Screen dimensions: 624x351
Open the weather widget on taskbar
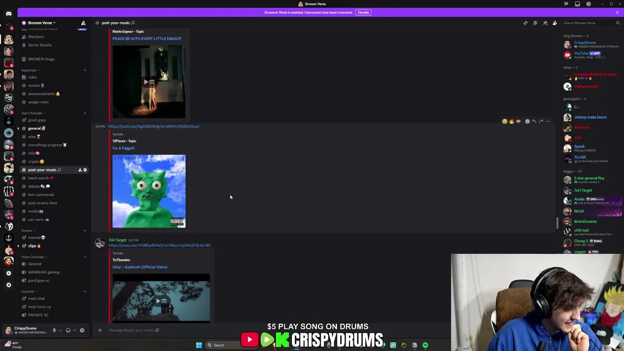[x=12, y=345]
